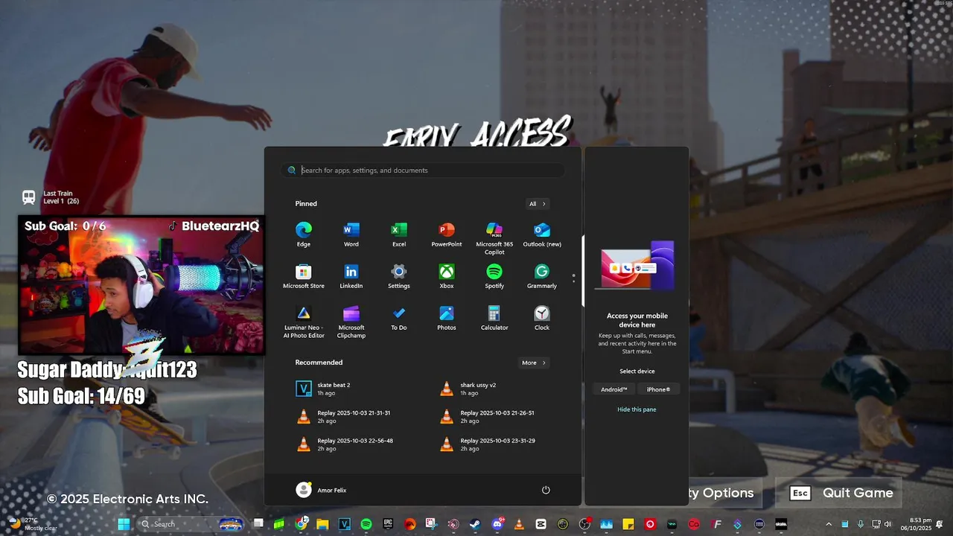This screenshot has width=953, height=536.
Task: Open File Explorer from the taskbar
Action: pyautogui.click(x=322, y=524)
